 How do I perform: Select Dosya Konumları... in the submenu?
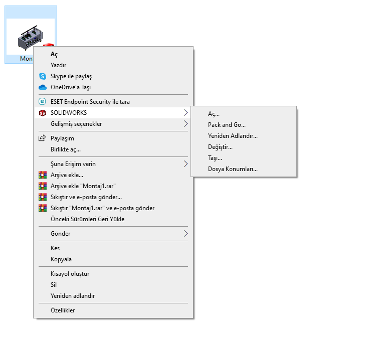click(233, 169)
